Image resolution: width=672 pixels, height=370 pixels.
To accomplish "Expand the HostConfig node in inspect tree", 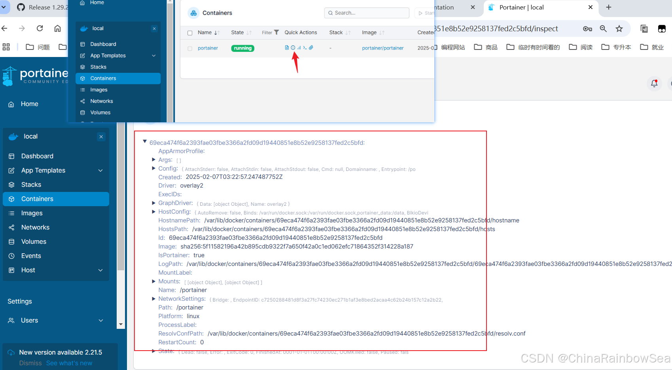I will point(153,212).
